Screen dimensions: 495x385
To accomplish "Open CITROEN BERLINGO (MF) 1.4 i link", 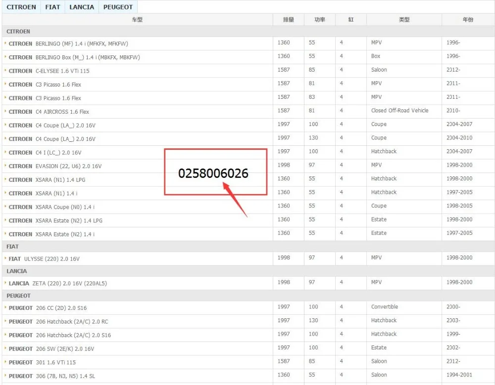I will 68,44.
